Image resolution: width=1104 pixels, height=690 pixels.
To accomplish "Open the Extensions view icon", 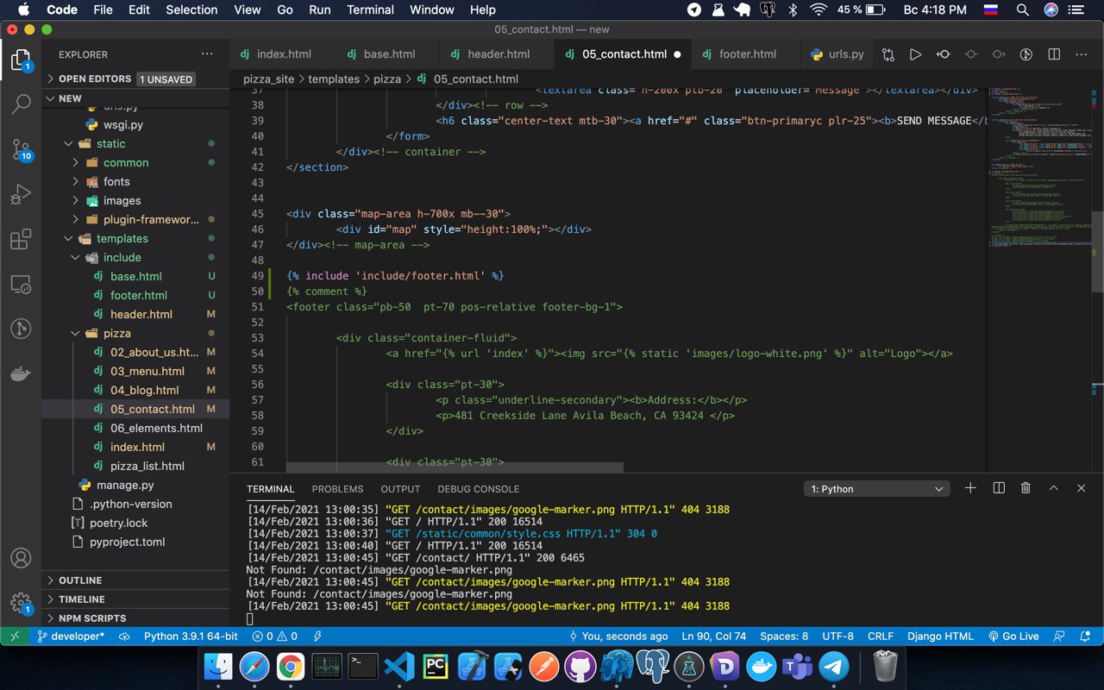I will (x=21, y=240).
